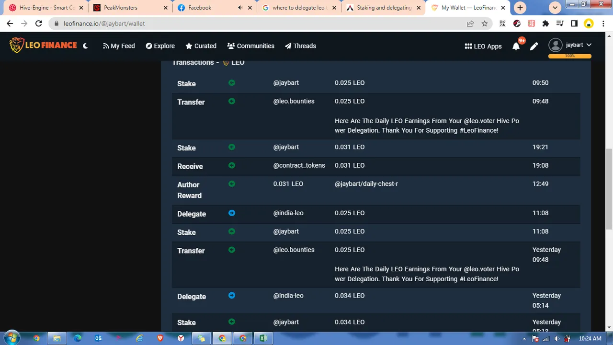Click @india-leo in Yesterday's 05:14 Delegate row

point(288,296)
